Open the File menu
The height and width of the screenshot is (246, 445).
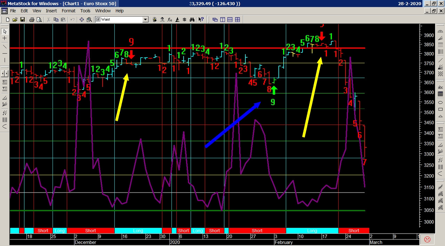coord(13,11)
